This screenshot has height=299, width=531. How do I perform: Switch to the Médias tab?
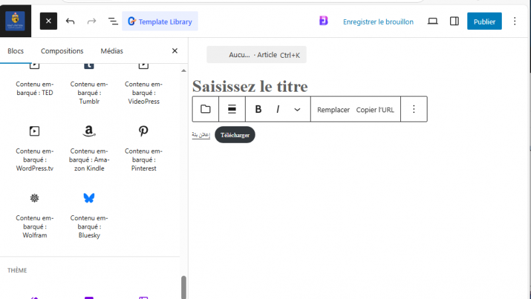(112, 51)
